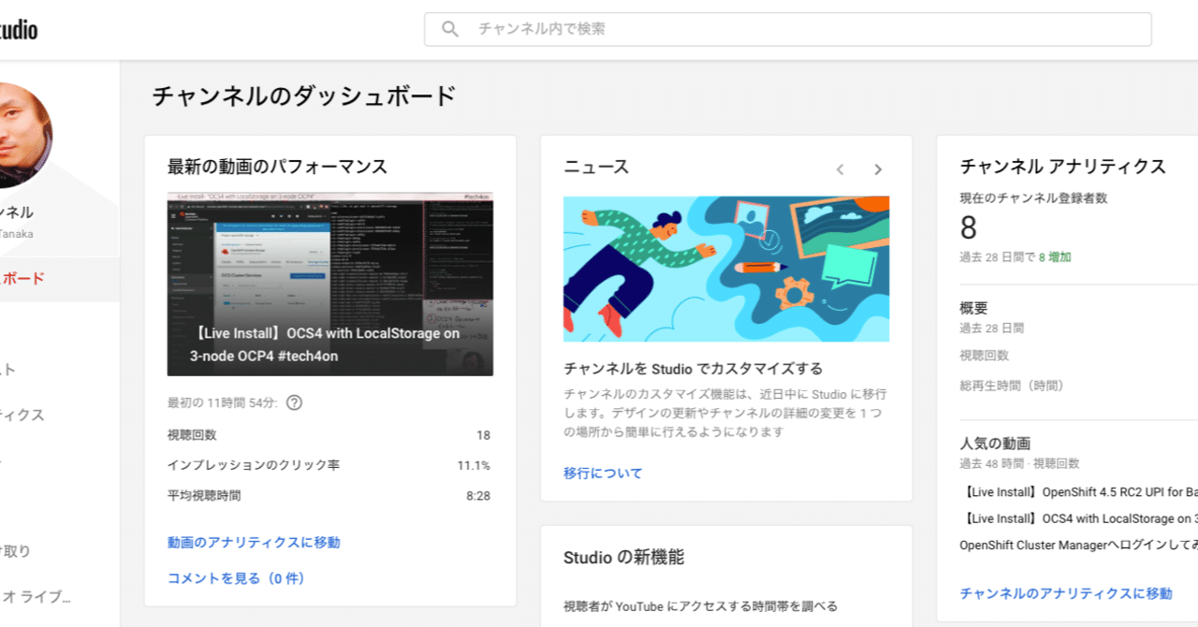
Task: Click popular video OpenShift 4.5 RC2 UPI
Action: 1079,491
